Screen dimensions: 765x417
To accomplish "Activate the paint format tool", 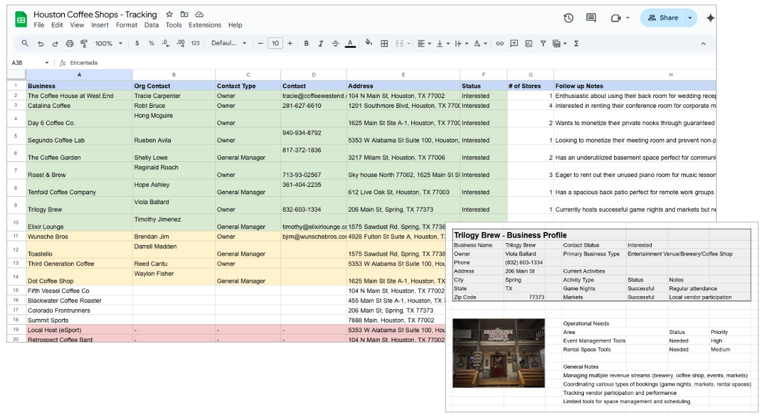I will (x=84, y=43).
